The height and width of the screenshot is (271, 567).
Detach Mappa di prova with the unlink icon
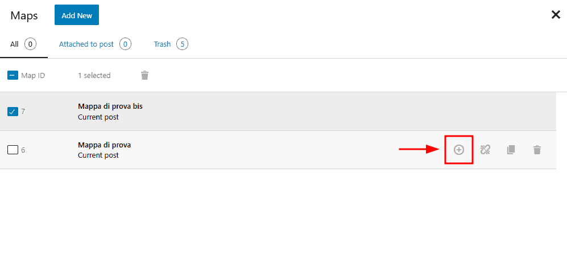(x=485, y=150)
